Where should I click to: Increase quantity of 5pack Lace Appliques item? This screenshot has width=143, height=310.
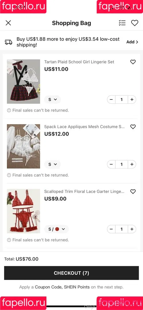click(x=132, y=164)
